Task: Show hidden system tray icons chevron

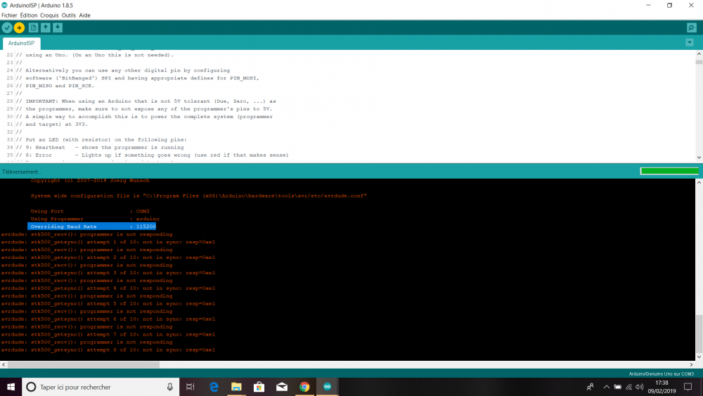Action: click(x=606, y=387)
